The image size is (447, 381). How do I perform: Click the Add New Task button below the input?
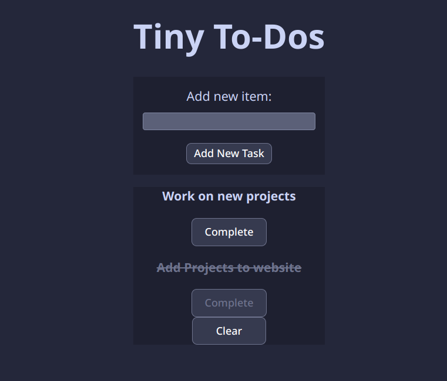(x=229, y=154)
